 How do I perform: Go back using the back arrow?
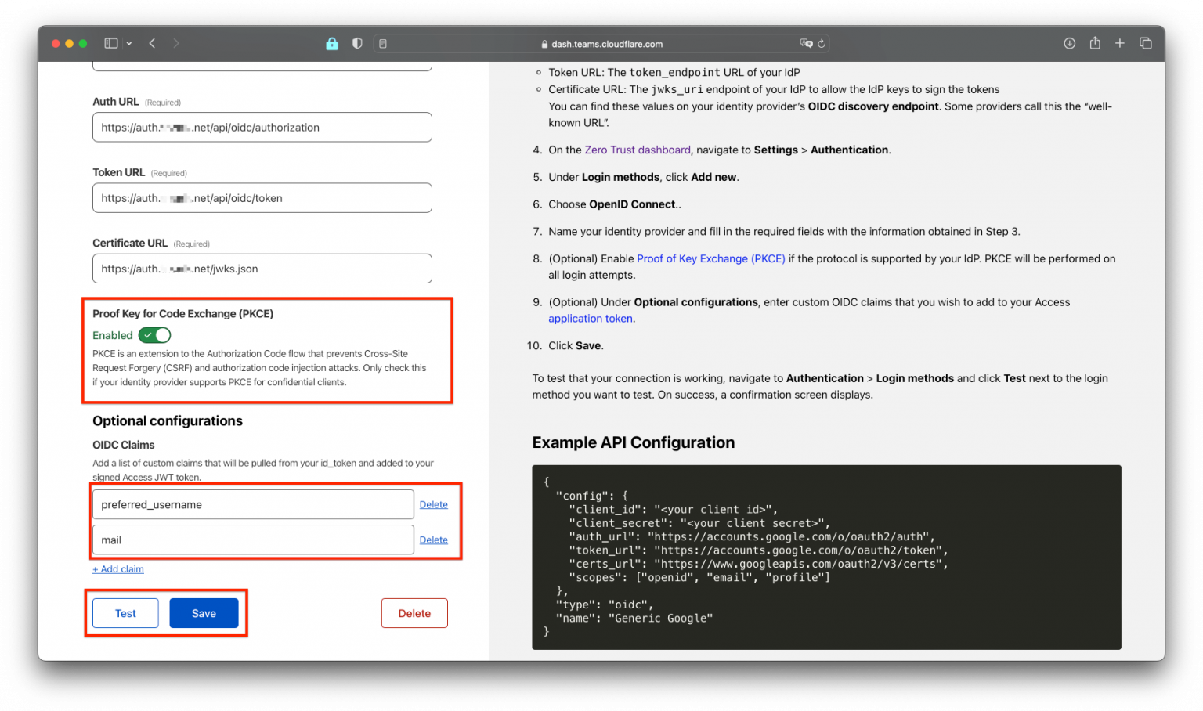pos(152,43)
